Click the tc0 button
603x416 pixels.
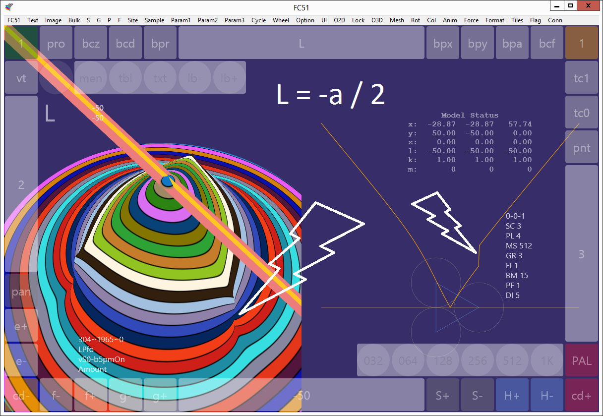[x=582, y=113]
